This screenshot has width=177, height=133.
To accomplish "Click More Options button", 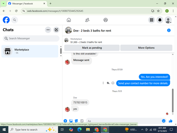I will 146,48.
